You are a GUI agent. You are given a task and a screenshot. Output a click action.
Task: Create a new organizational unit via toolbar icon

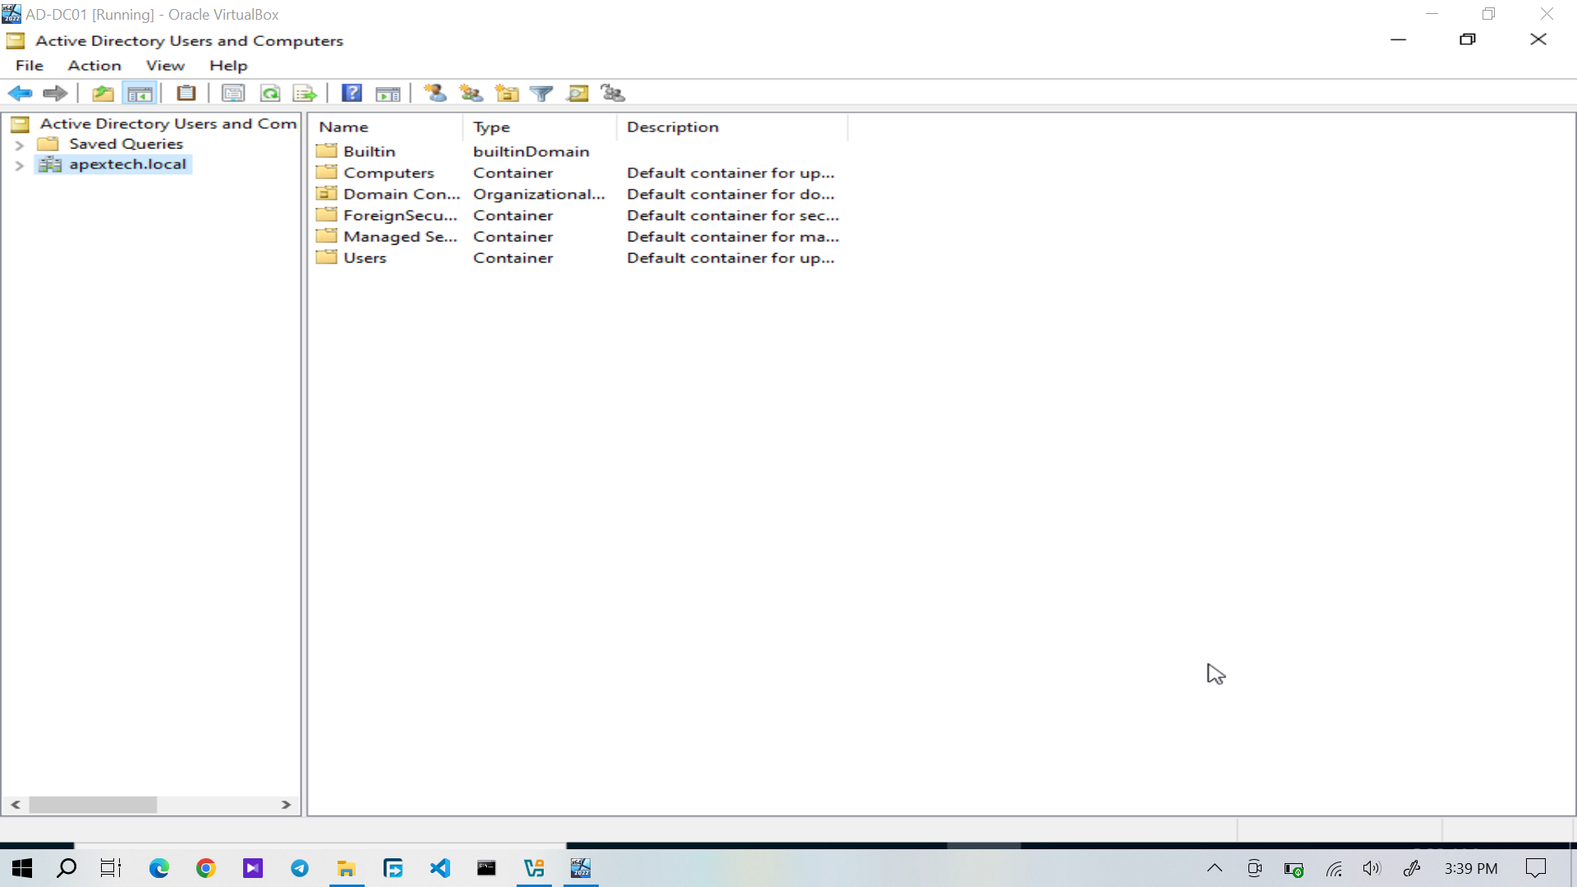click(x=507, y=94)
